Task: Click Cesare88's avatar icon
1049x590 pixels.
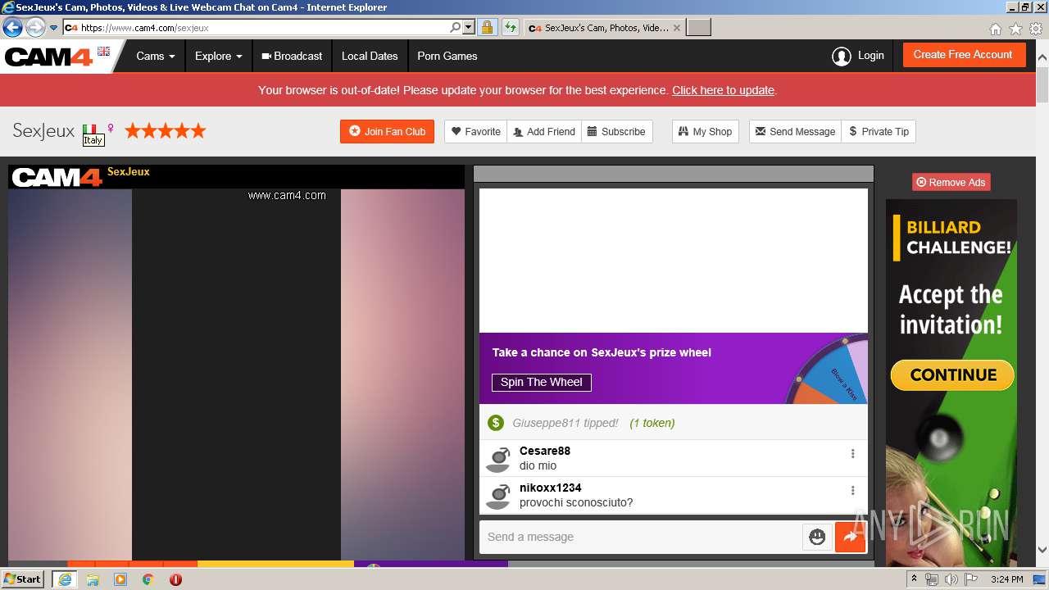Action: click(x=497, y=459)
